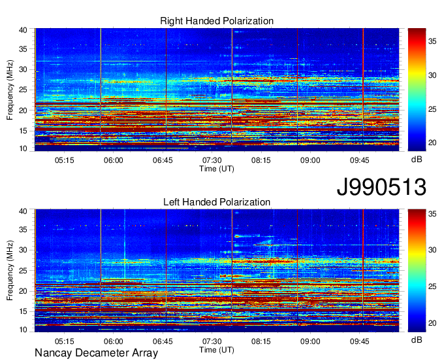Screen dimensions: 444x361
Task: Click the "Right Handed Polarization" plot title
Action: pyautogui.click(x=217, y=21)
